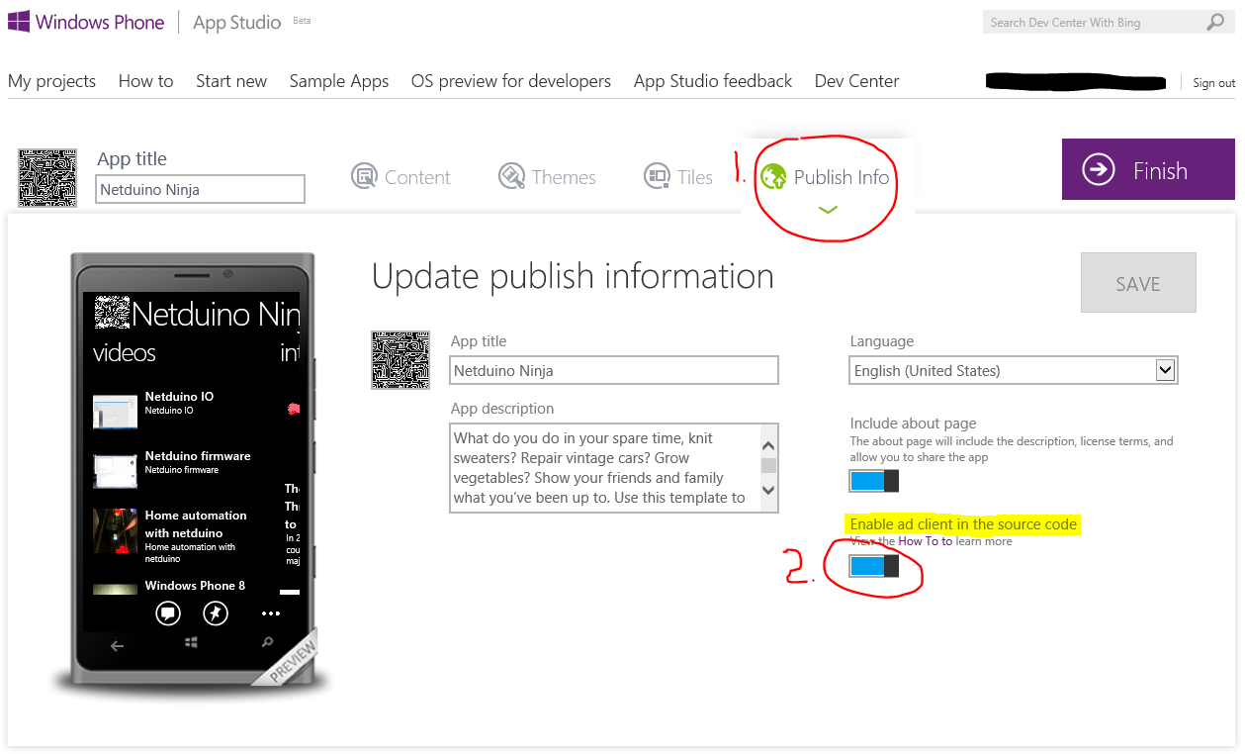Image resolution: width=1245 pixels, height=754 pixels.
Task: Tap the pin icon on the phone preview
Action: pyautogui.click(x=214, y=613)
